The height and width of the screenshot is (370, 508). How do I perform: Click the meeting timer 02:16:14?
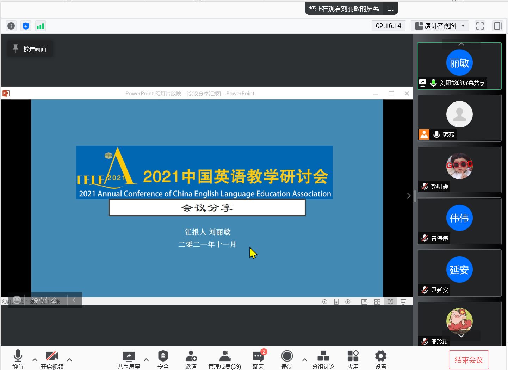[389, 26]
